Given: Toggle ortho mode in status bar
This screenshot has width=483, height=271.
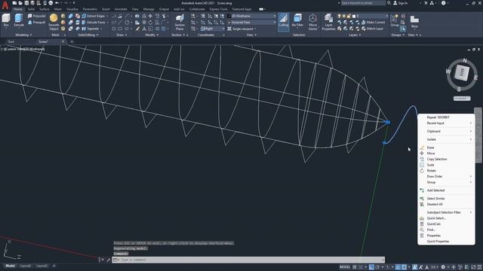Looking at the screenshot, I should (372, 267).
